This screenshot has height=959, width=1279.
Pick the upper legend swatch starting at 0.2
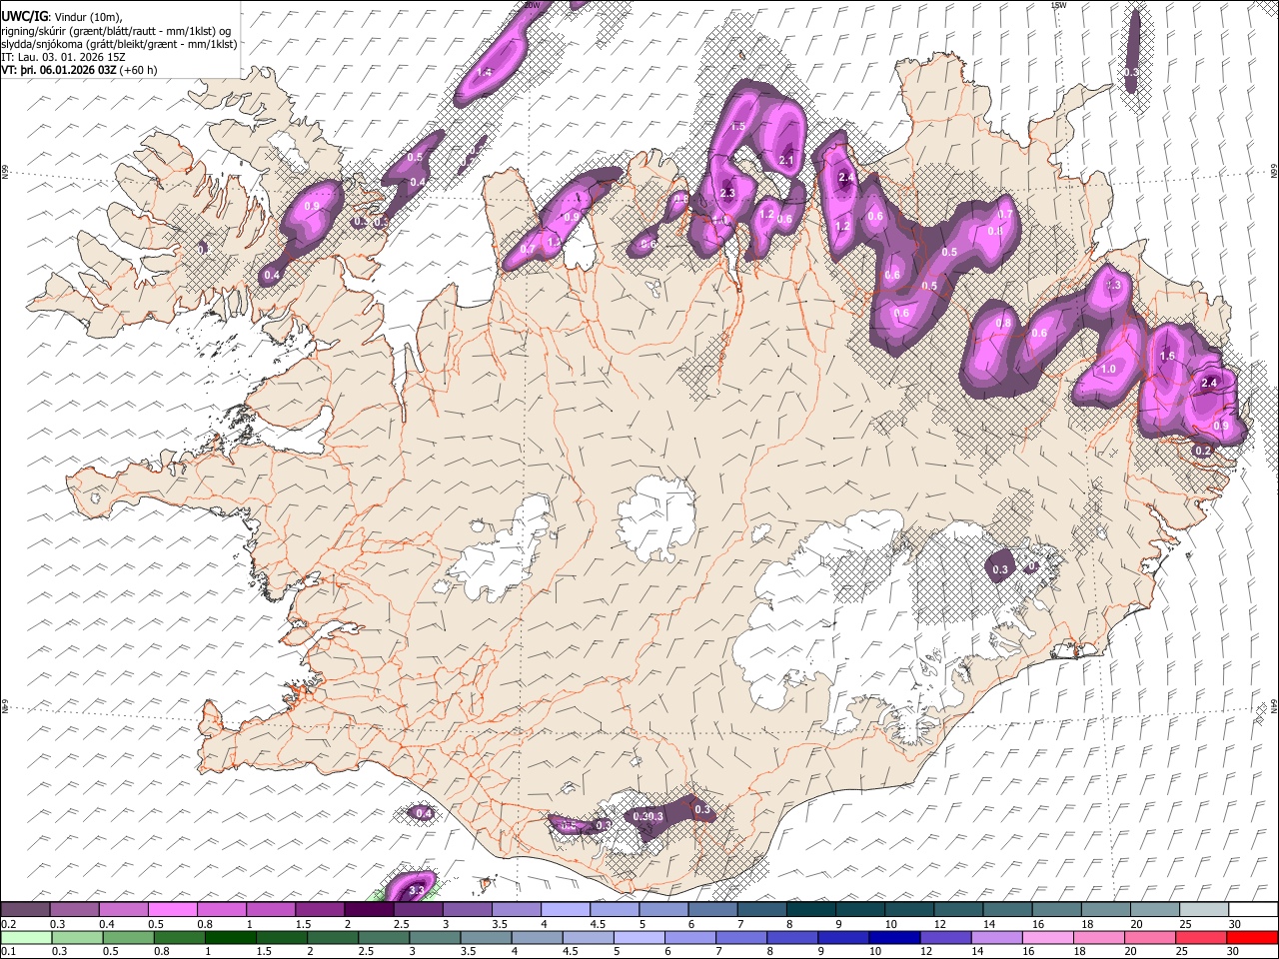25,910
